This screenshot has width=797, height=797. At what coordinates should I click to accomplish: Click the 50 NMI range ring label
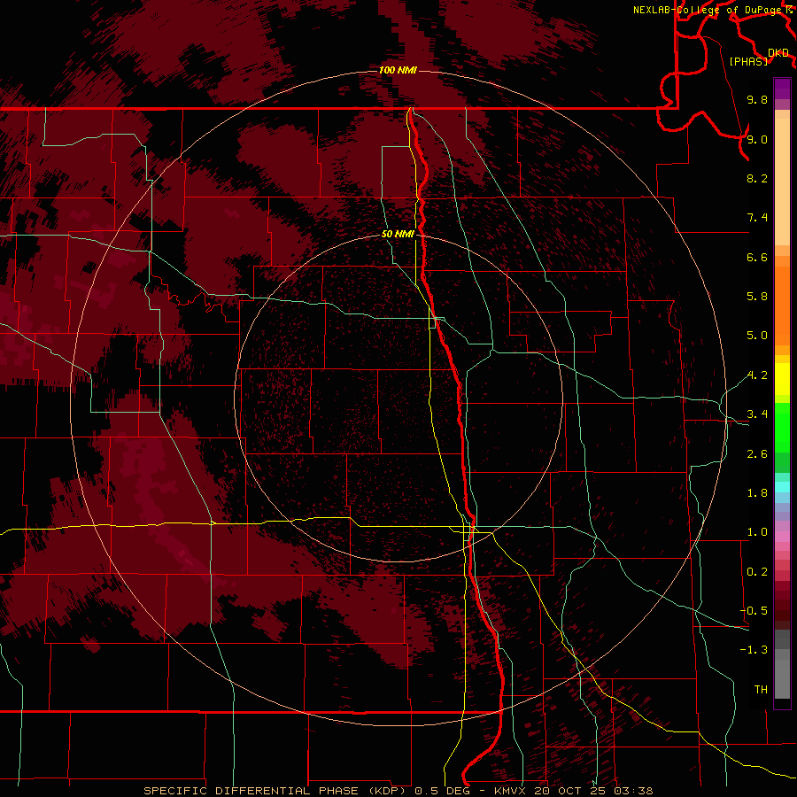pos(398,234)
